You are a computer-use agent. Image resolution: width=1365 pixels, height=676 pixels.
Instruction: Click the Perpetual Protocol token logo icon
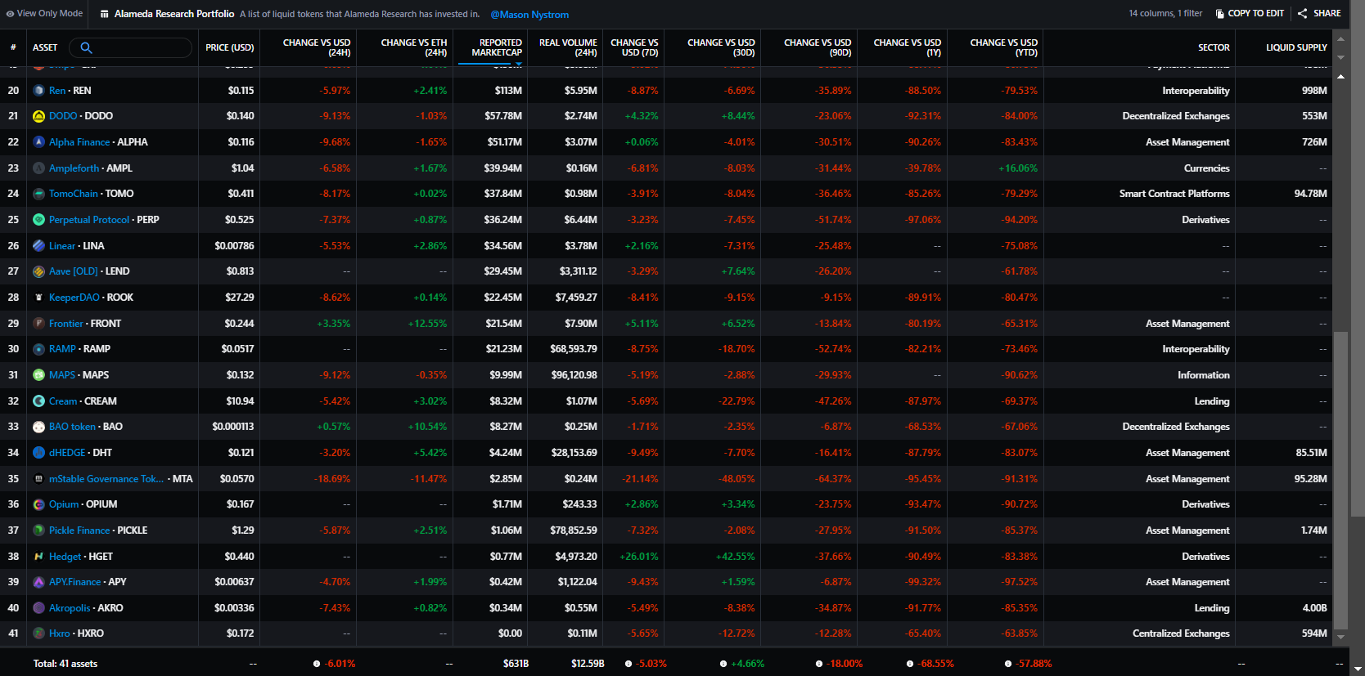click(38, 220)
